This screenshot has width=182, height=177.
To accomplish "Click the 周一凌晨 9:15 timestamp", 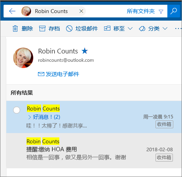I will pos(158,117).
